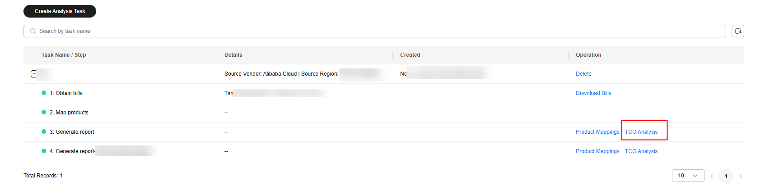Viewport: 779px width, 195px height.
Task: Open Product Mappings for step 4
Action: (597, 151)
